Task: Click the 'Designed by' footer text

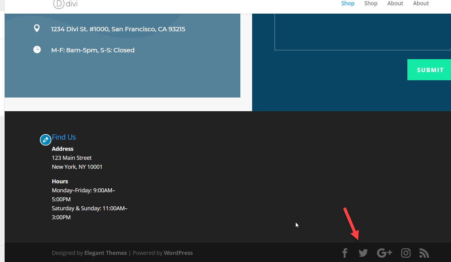Action: pos(67,253)
